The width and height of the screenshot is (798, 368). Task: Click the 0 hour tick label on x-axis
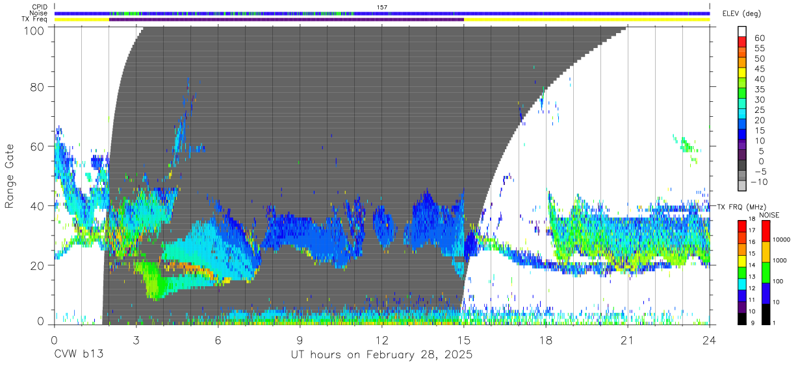coord(54,341)
